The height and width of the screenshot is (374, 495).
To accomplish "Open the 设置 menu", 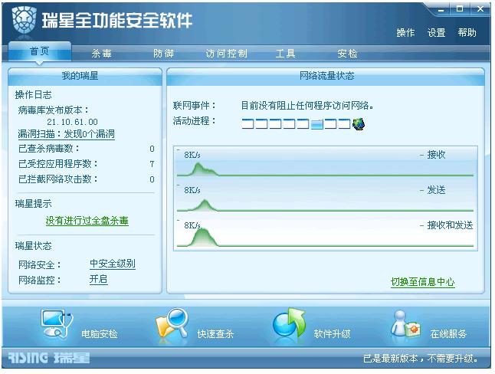I will (436, 32).
